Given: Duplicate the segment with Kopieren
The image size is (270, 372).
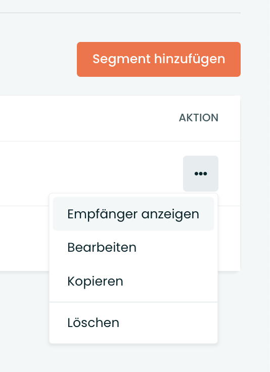Looking at the screenshot, I should tap(133, 281).
